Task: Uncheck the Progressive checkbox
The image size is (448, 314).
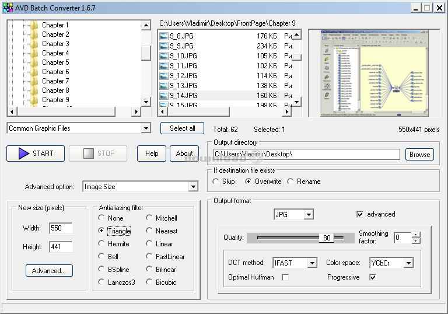Action: [x=373, y=277]
